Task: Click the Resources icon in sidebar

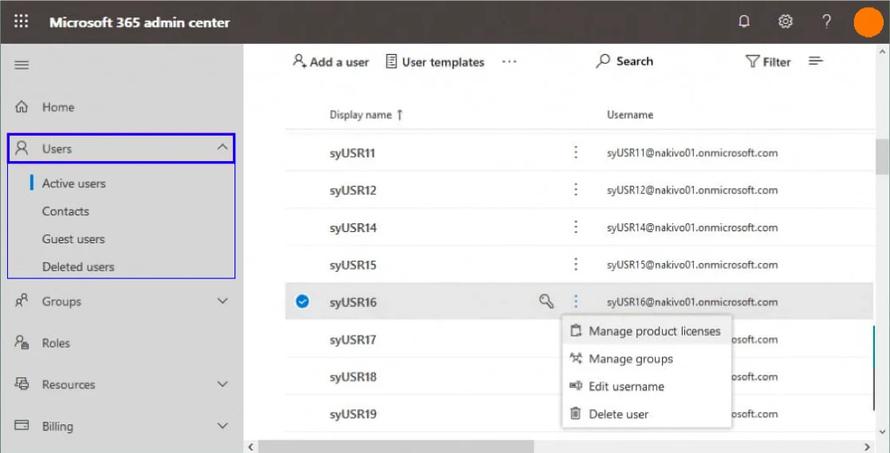Action: point(22,384)
